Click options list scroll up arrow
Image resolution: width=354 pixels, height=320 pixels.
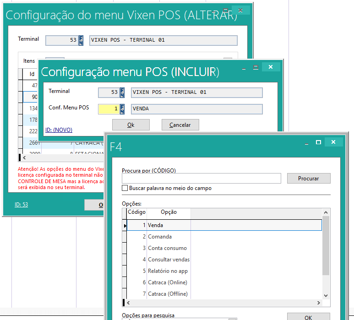pyautogui.click(x=326, y=212)
